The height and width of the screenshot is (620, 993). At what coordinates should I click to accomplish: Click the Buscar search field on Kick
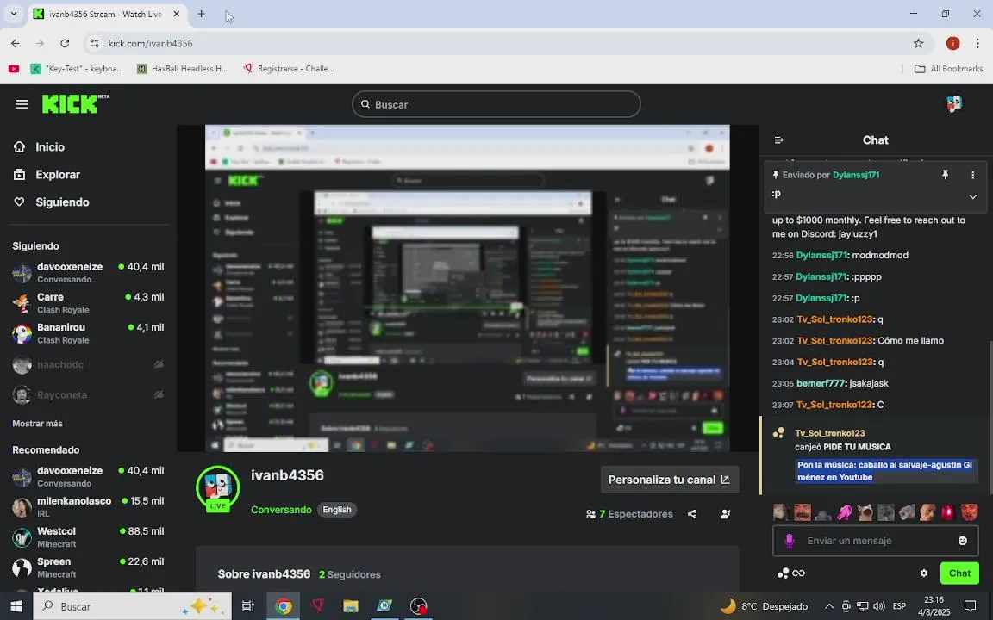[x=496, y=104]
